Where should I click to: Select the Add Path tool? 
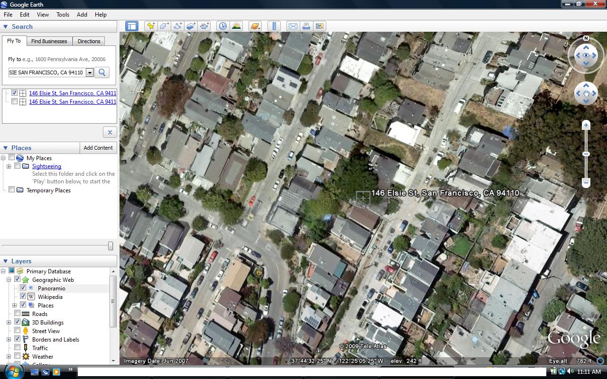tap(177, 26)
